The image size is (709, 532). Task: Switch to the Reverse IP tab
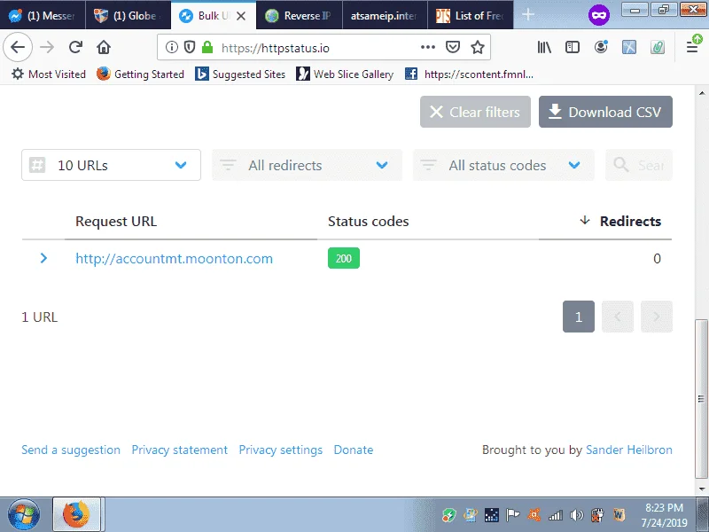[x=299, y=15]
